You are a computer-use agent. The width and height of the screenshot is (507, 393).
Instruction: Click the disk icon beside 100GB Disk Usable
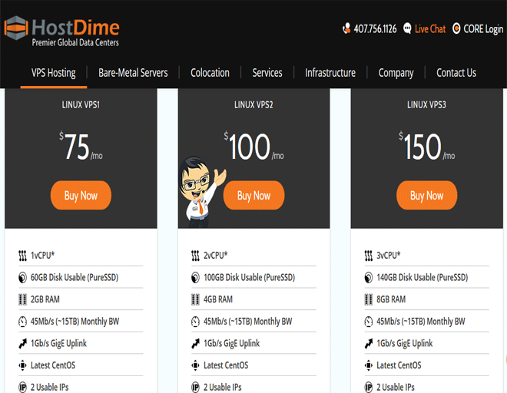tap(195, 278)
